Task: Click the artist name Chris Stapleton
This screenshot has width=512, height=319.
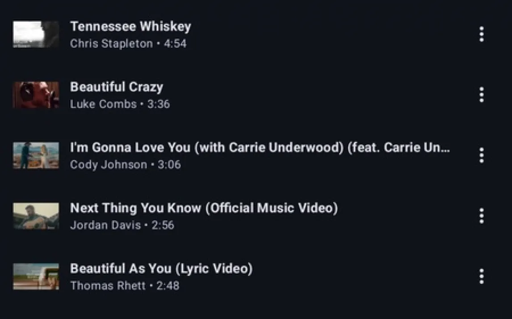Action: coord(111,44)
